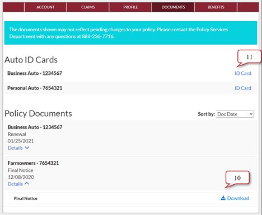Click the '12/08/2020' document date
The width and height of the screenshot is (262, 215).
point(21,177)
